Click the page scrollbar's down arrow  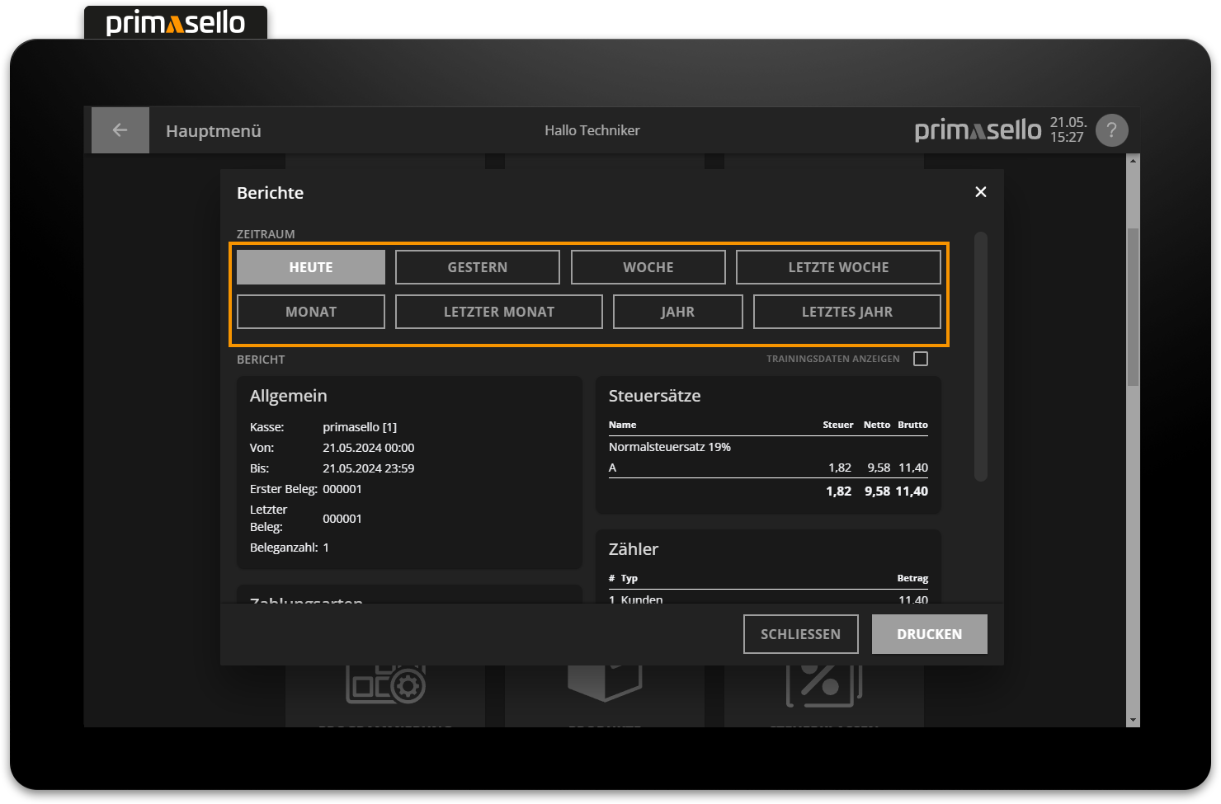point(1133,720)
